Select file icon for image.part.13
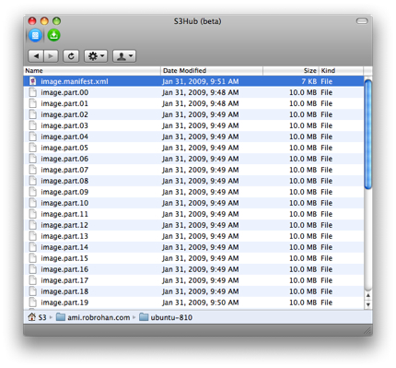396x368 pixels. [33, 236]
